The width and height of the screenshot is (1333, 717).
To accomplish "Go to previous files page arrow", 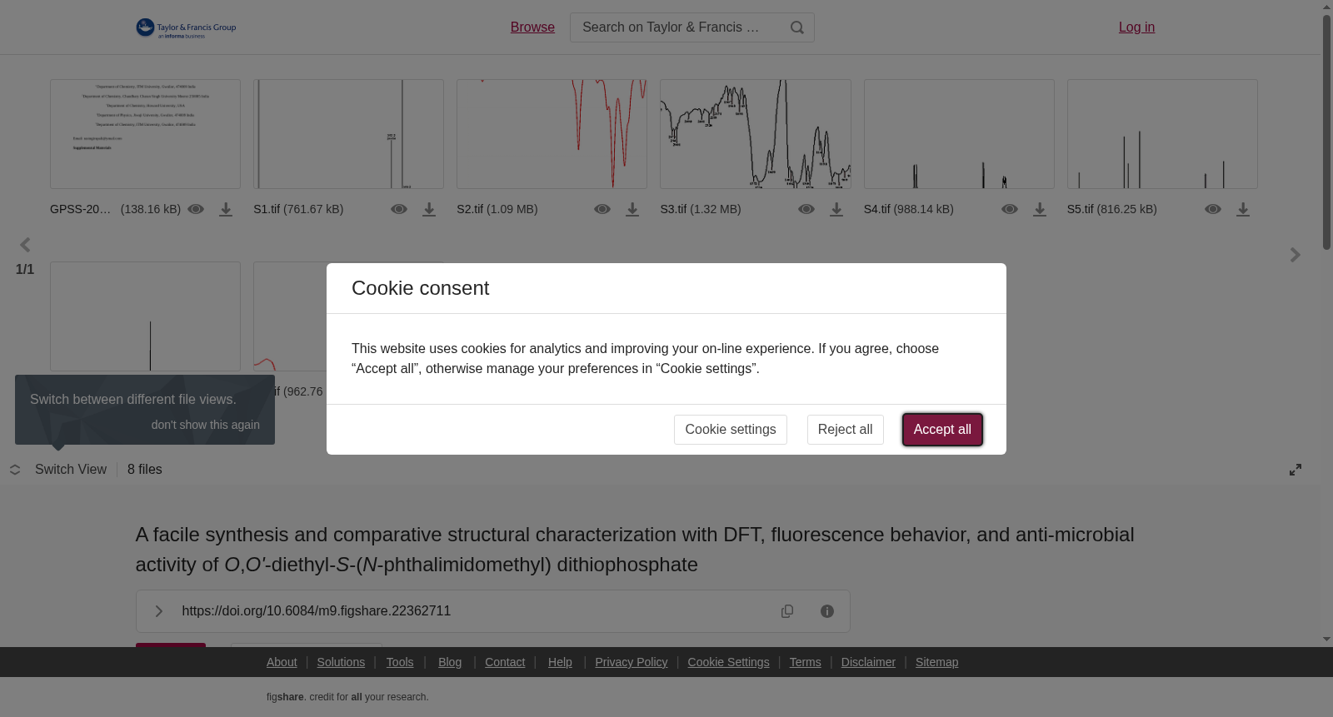I will tap(25, 245).
